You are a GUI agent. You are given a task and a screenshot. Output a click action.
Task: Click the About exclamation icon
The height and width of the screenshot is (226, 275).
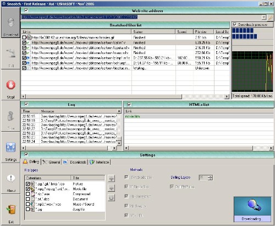pyautogui.click(x=11, y=178)
